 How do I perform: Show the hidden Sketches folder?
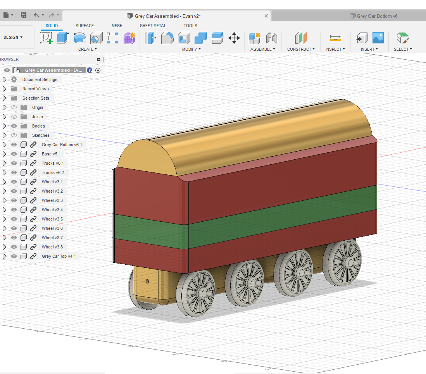[14, 135]
